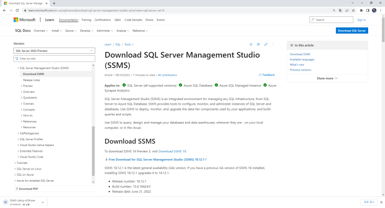Click Available languages in article outline
The width and height of the screenshot is (385, 208).
(x=302, y=60)
